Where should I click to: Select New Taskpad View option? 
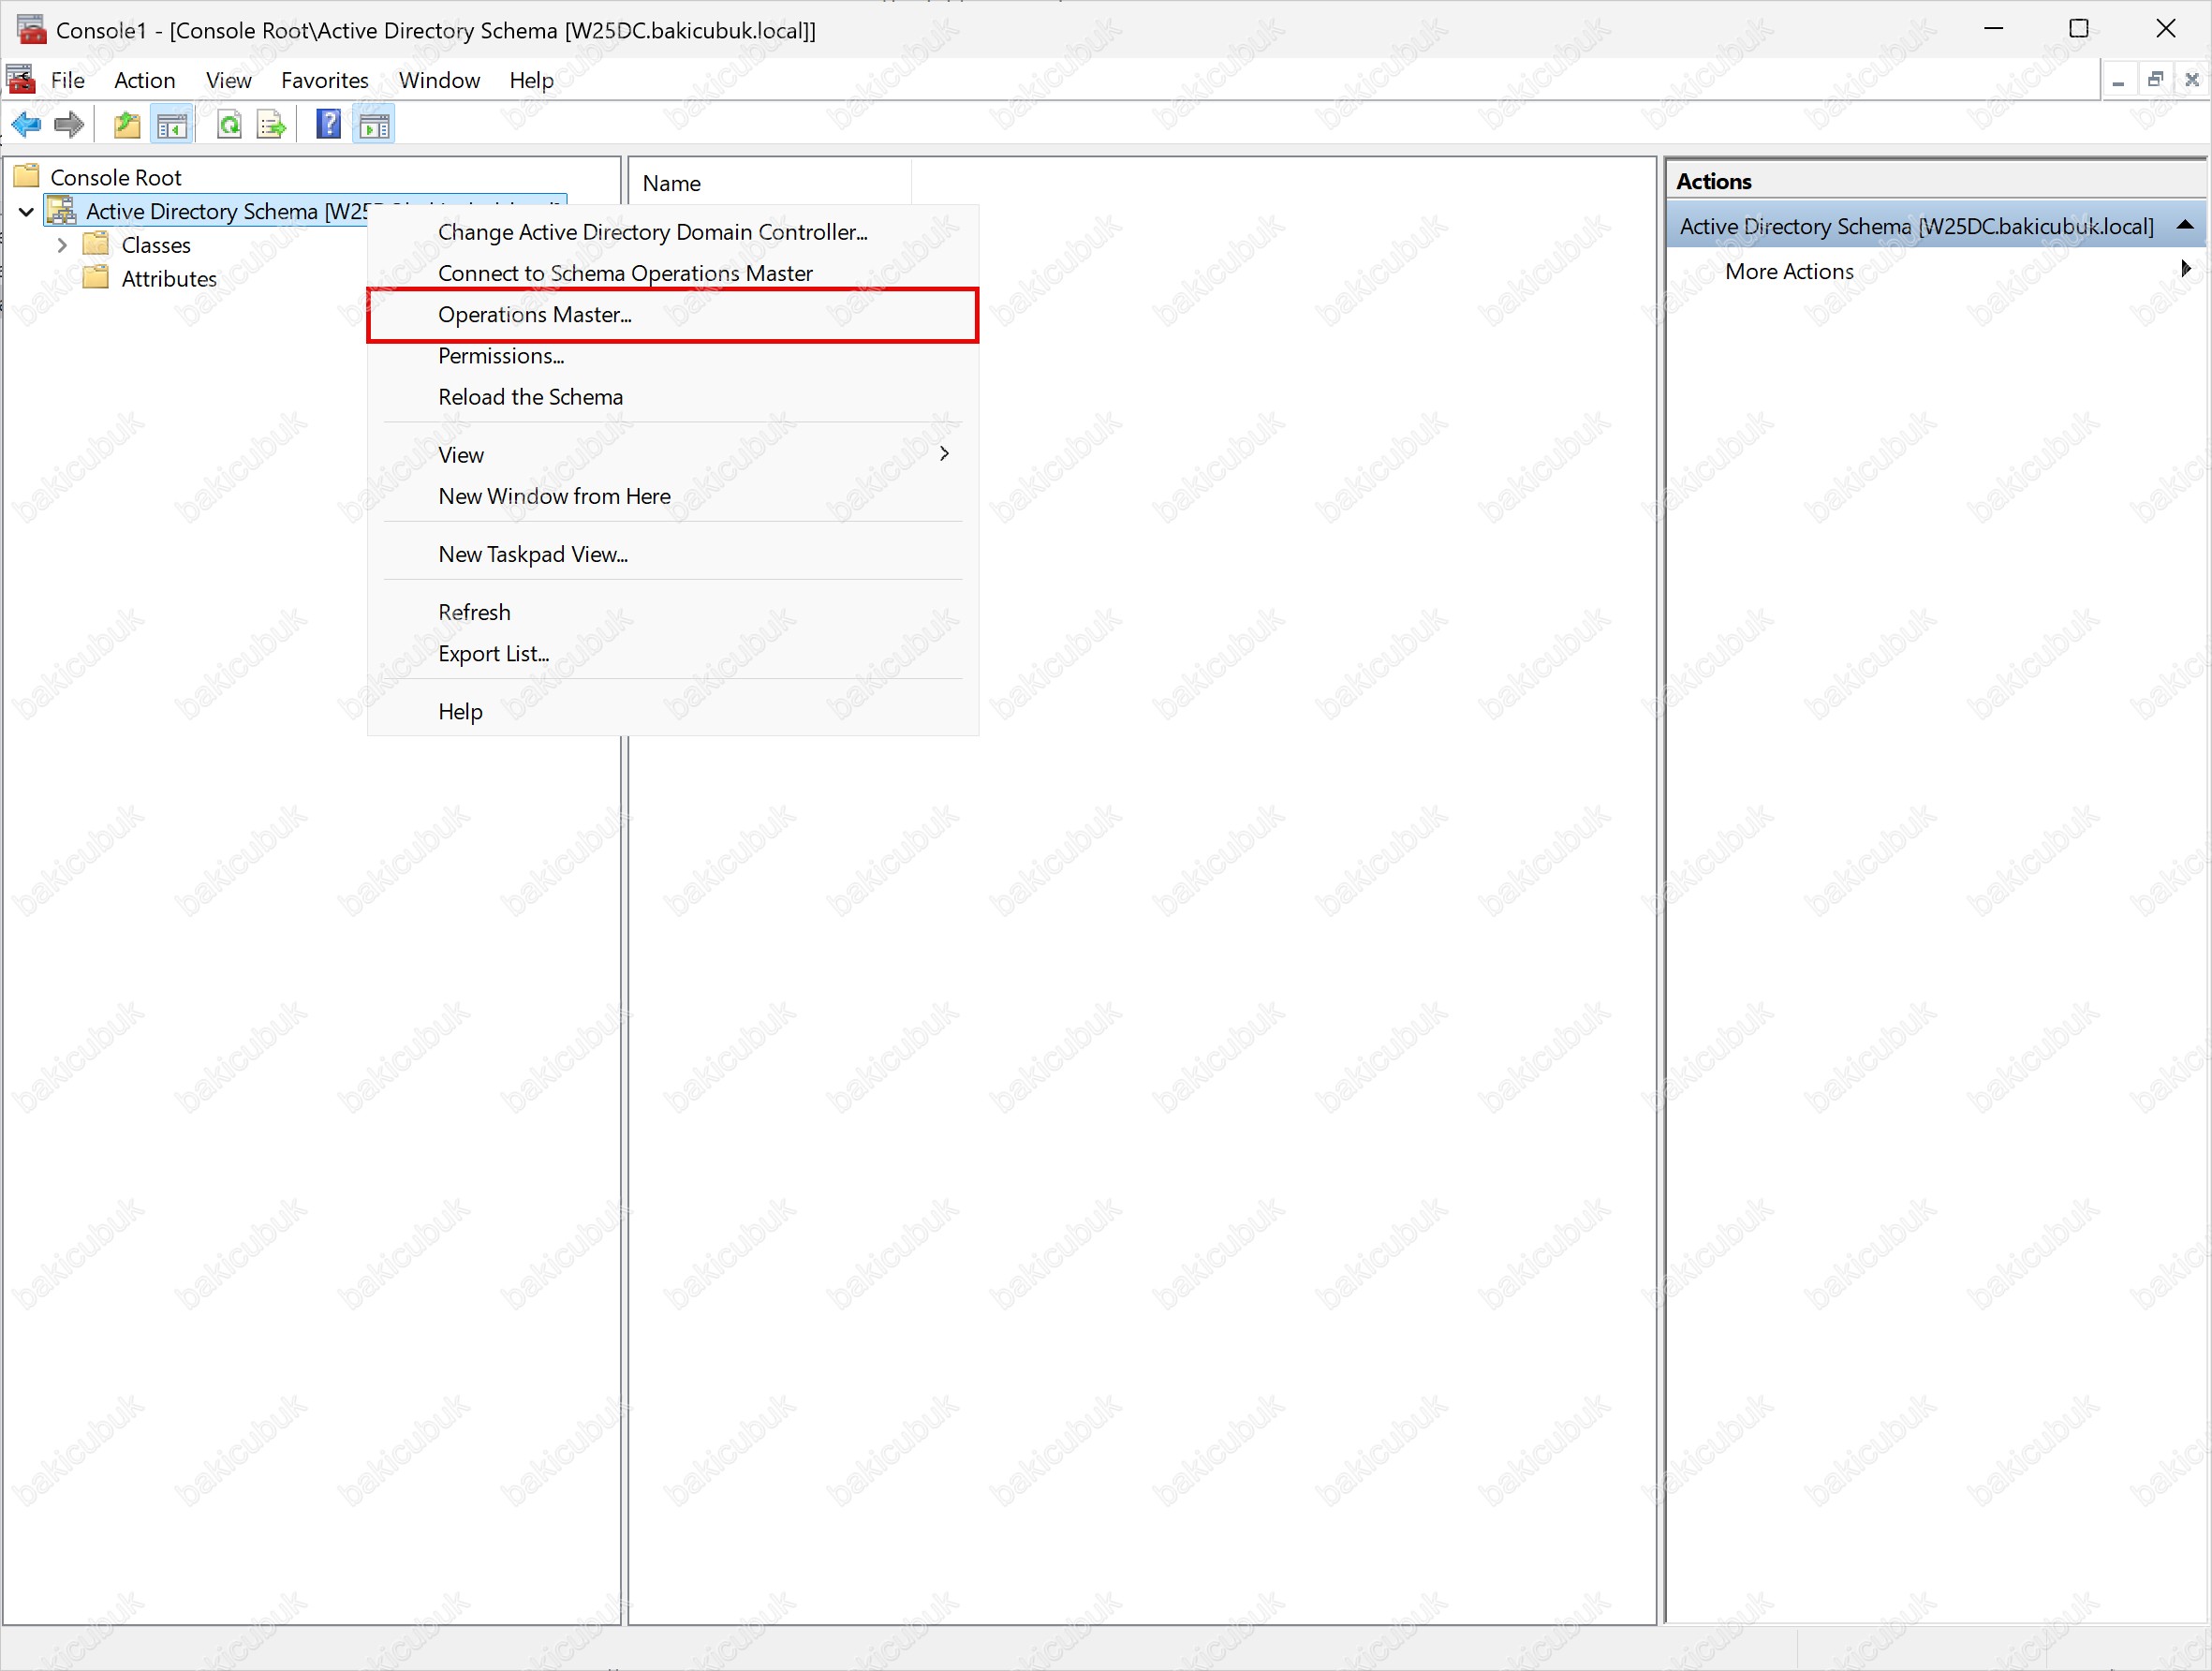672,554
